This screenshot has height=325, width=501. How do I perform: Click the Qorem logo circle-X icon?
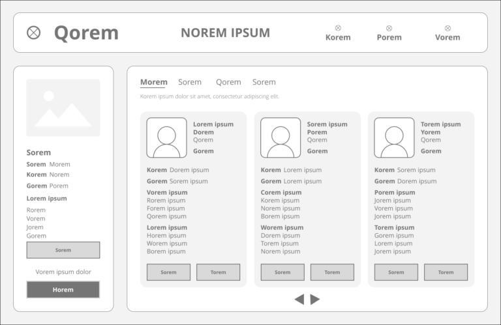tap(33, 33)
